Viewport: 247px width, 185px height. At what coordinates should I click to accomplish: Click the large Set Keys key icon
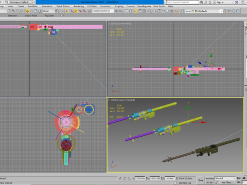[201, 180]
